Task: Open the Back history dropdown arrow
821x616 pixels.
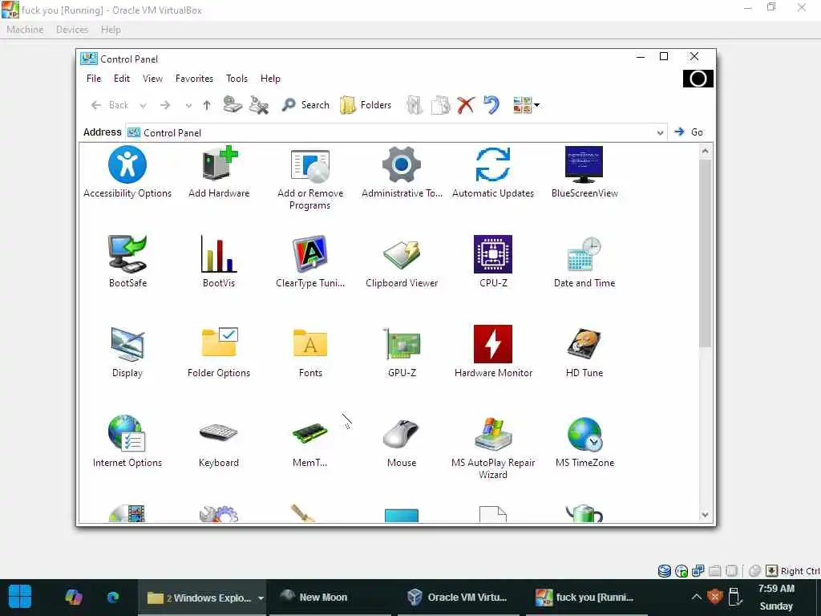Action: tap(143, 105)
